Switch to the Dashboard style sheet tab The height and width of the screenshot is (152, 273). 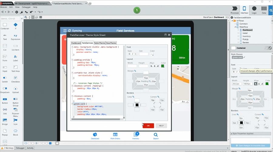pyautogui.click(x=76, y=43)
